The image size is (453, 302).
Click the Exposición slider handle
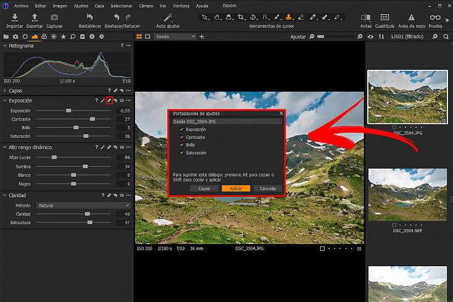(69, 111)
